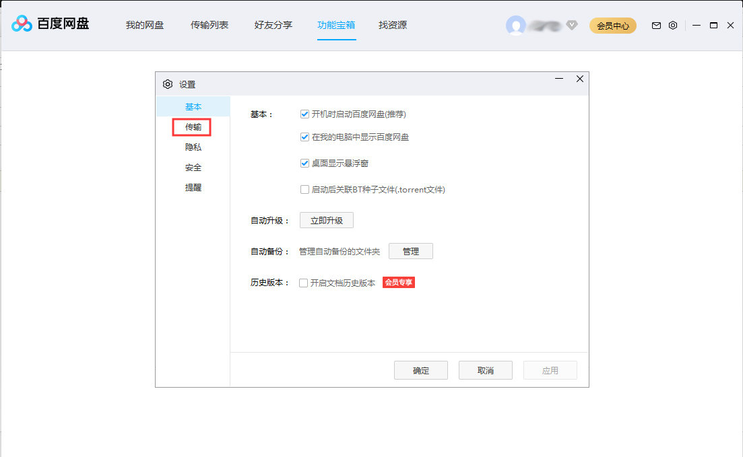This screenshot has height=457, width=743.
Task: Click the red 会员专享 badge
Action: pos(398,283)
